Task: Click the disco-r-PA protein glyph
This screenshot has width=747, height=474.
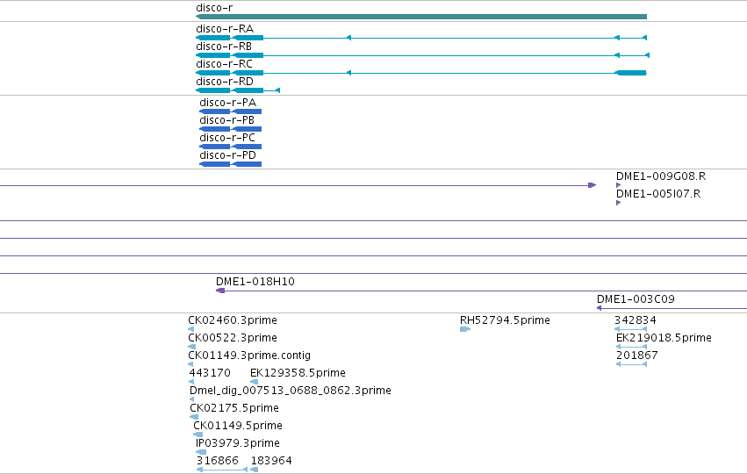Action: pos(231,111)
